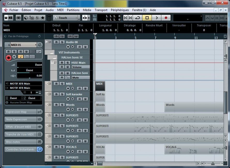Viewport: 230px width, 168px height.
Task: Open the Périphériques menu
Action: pos(120,10)
